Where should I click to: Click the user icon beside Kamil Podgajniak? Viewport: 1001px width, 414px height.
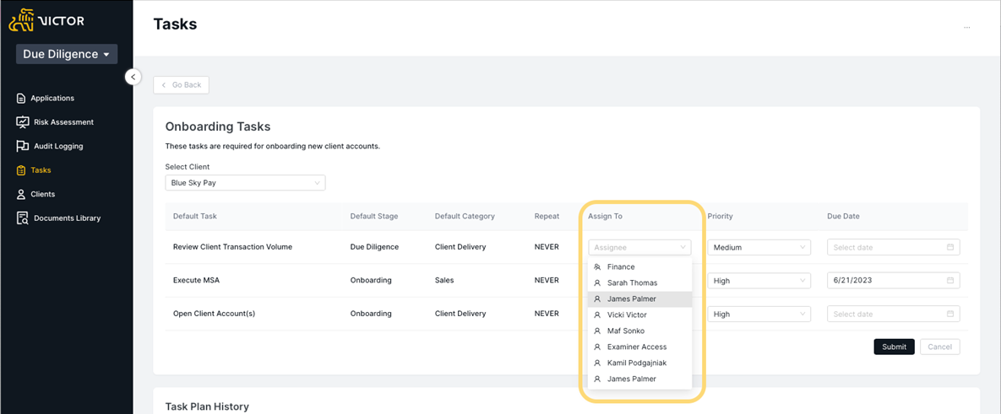tap(597, 363)
